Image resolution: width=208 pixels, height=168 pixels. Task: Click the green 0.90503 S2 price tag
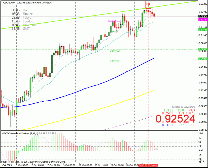pos(203,49)
